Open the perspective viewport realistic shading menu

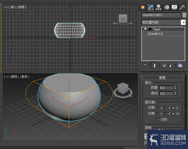pos(25,77)
